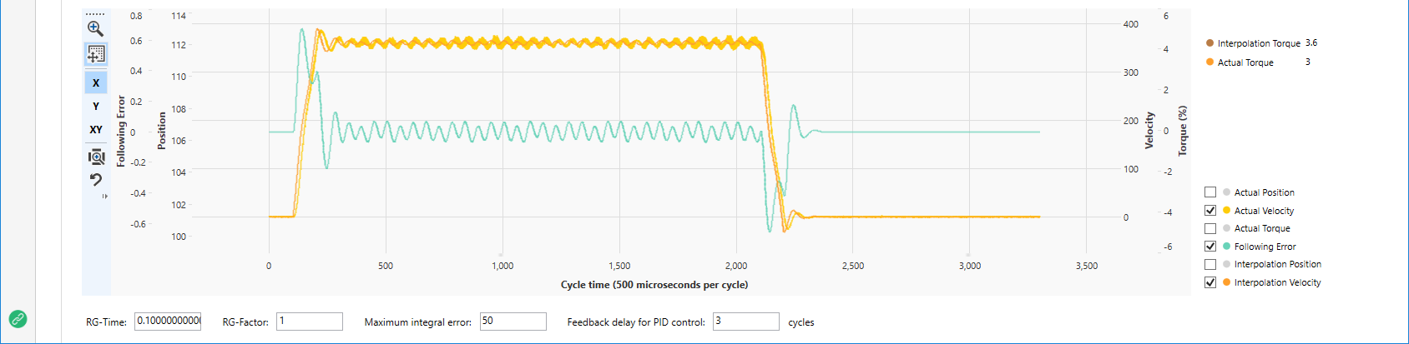1409x344 pixels.
Task: Enable the Actual Torque checkbox
Action: click(1210, 228)
